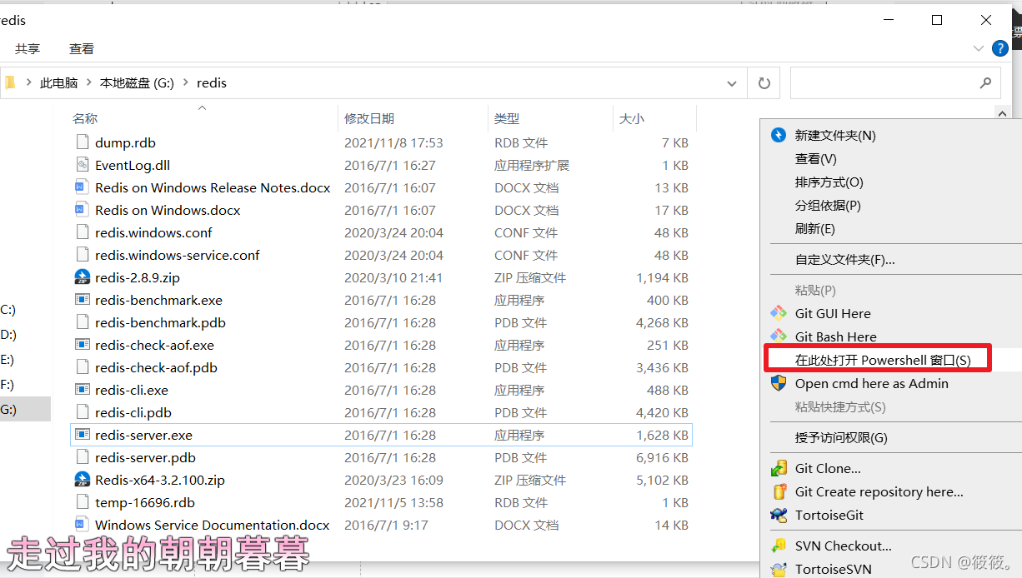Click the redis breadcrumb folder segment
The image size is (1022, 578).
(x=212, y=83)
